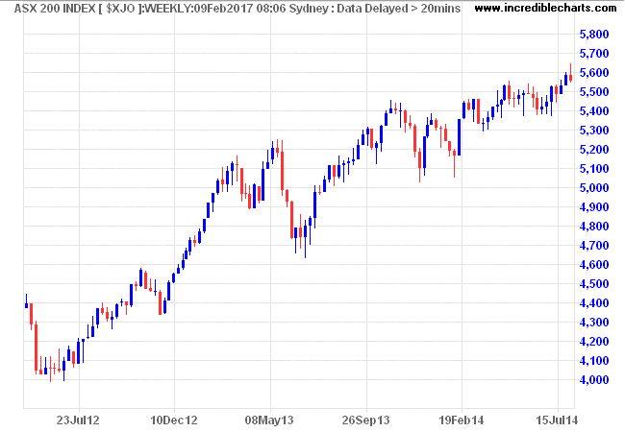The width and height of the screenshot is (625, 432).
Task: Click the 5,700 price axis label
Action: coord(594,54)
